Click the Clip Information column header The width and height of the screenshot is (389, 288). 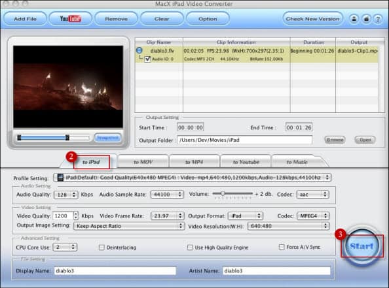click(236, 42)
